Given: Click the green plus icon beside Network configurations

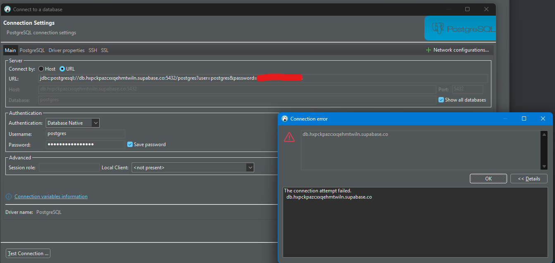Looking at the screenshot, I should 428,50.
